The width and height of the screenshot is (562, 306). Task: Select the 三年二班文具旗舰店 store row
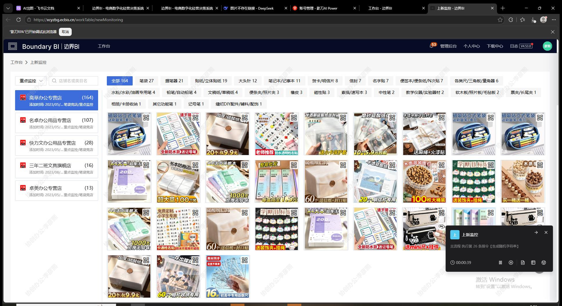(x=57, y=168)
